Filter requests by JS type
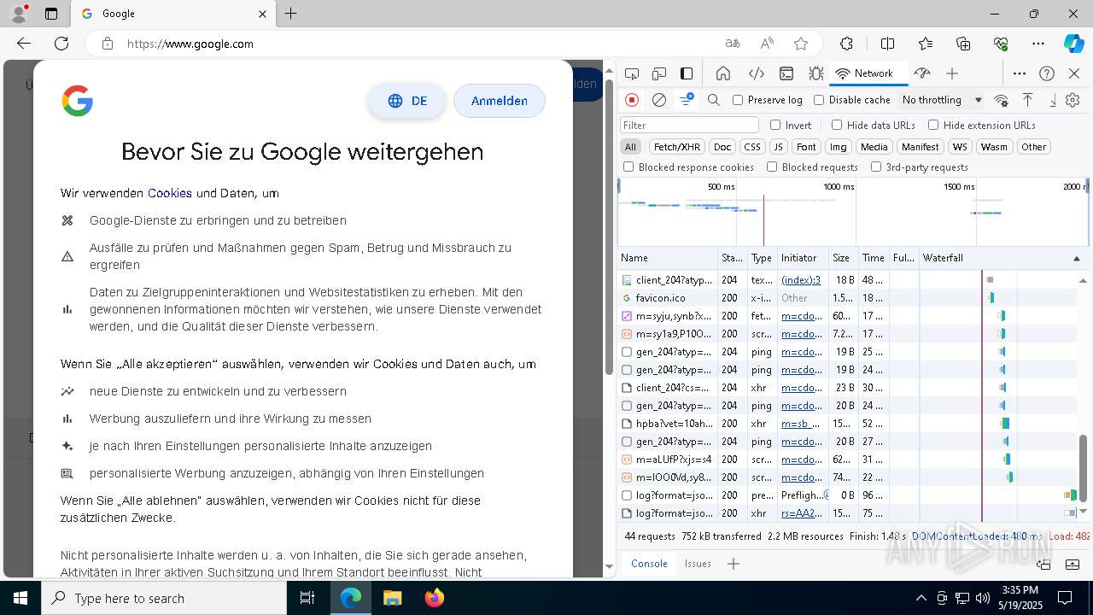Viewport: 1093px width, 615px height. coord(778,147)
